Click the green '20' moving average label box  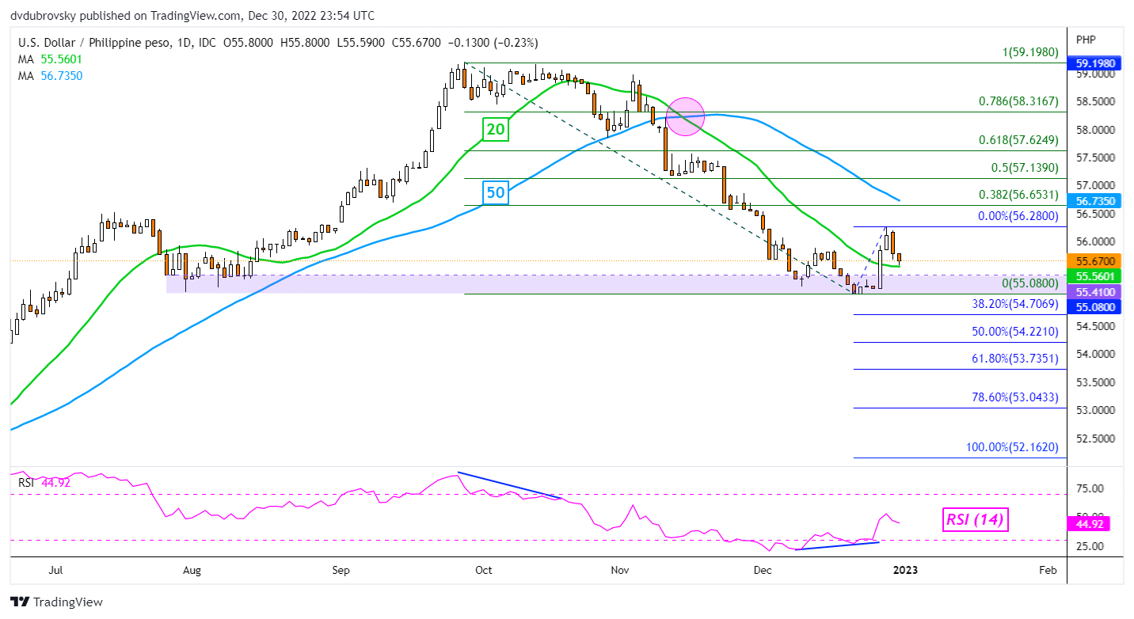click(496, 130)
